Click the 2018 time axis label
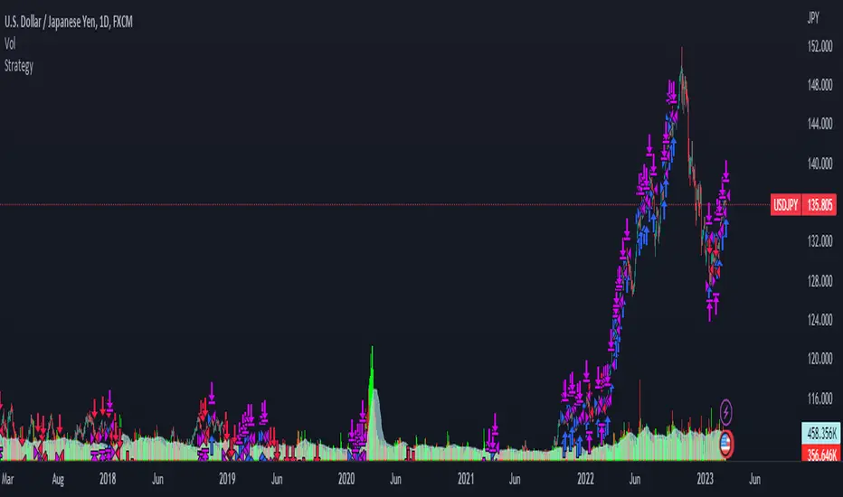 point(108,479)
